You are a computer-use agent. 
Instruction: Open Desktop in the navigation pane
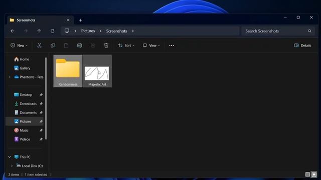click(x=26, y=94)
